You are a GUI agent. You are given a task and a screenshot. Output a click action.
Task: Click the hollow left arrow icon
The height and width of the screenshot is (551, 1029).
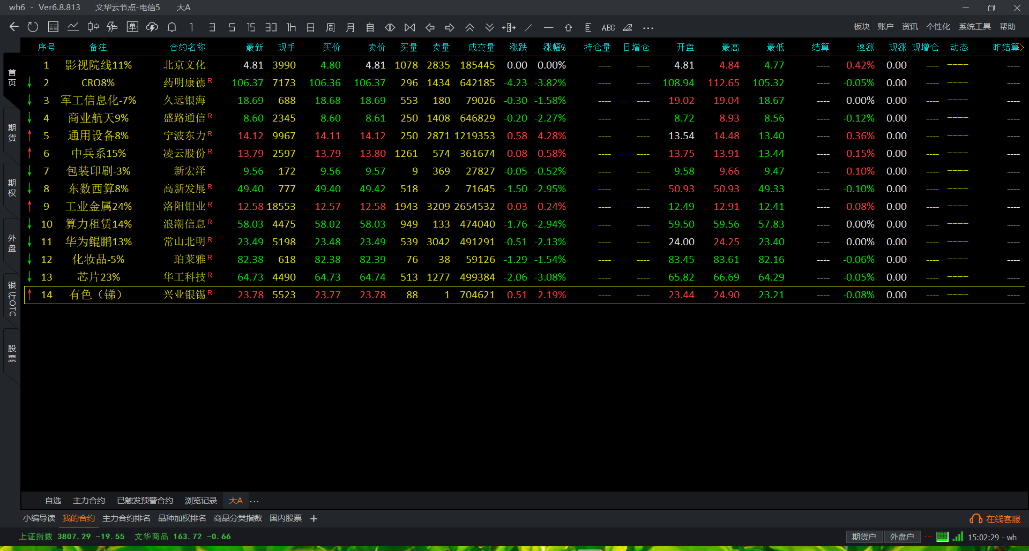pyautogui.click(x=430, y=27)
